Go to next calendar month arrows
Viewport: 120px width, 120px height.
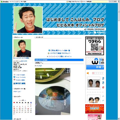pos(25,100)
